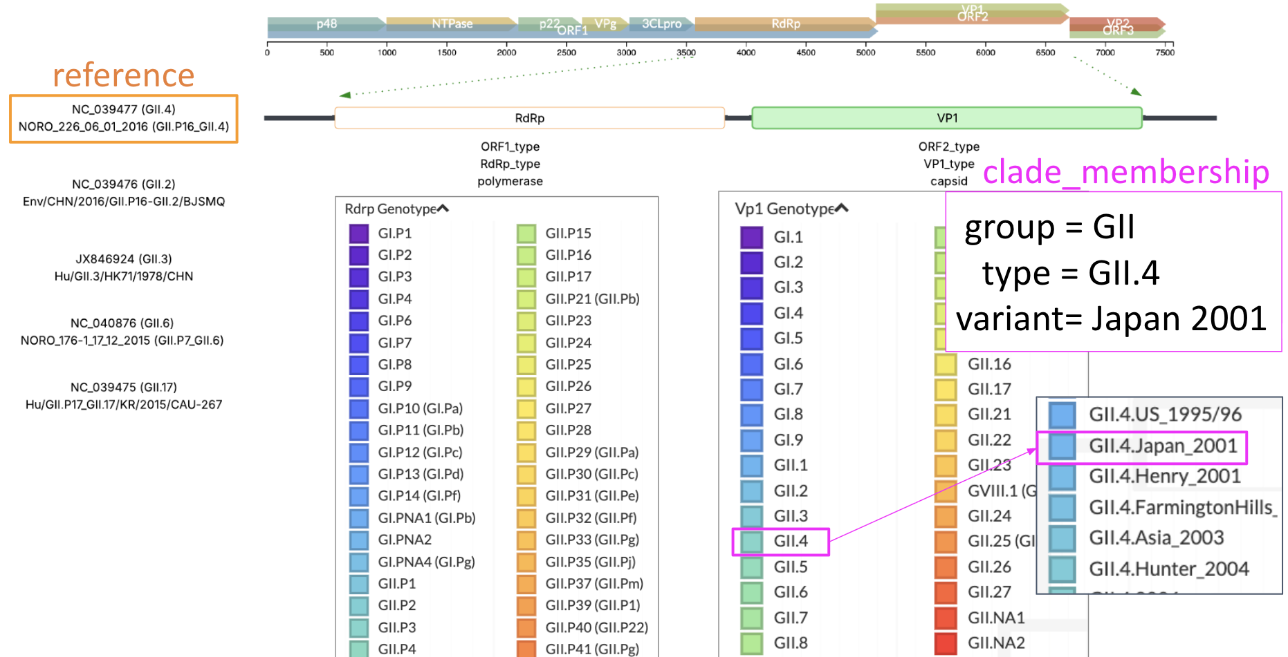Select the GII.4 legend color box
The height and width of the screenshot is (657, 1288).
[x=751, y=541]
